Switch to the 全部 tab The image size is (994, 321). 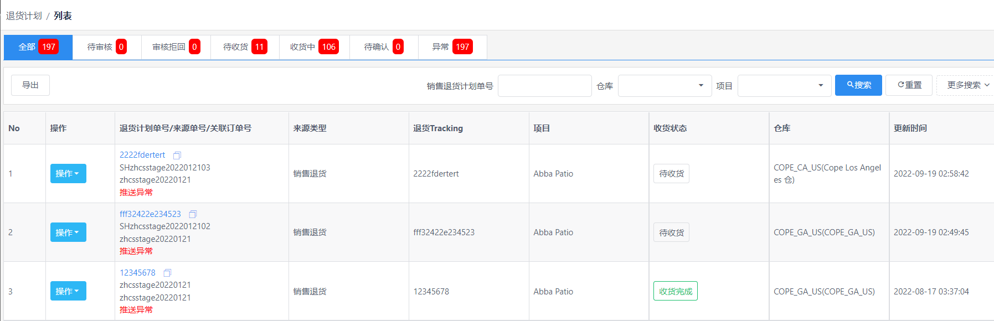coord(38,47)
